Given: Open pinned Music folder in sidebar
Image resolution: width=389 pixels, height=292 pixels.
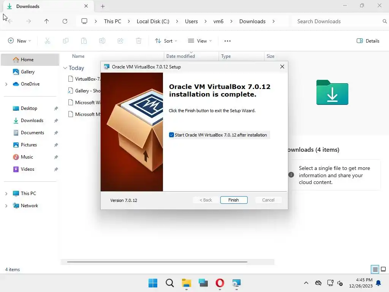Looking at the screenshot, I should (27, 157).
